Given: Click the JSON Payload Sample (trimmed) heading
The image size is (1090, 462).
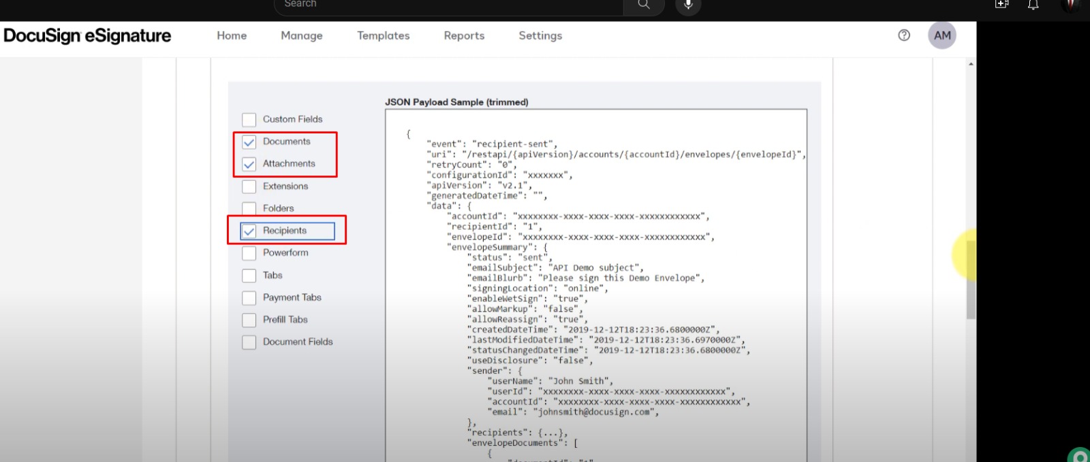Looking at the screenshot, I should [456, 102].
